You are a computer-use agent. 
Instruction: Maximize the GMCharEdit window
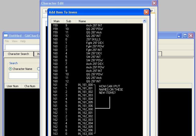point(185,36)
